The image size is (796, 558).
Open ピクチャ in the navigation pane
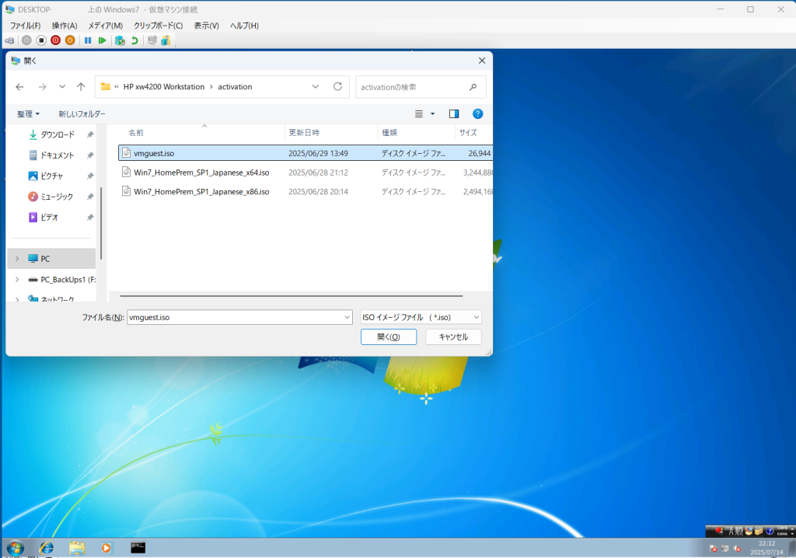click(x=51, y=176)
